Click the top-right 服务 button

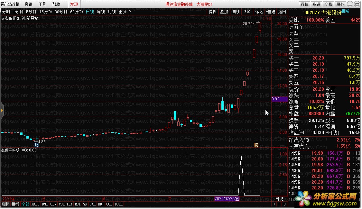(x=340, y=4)
